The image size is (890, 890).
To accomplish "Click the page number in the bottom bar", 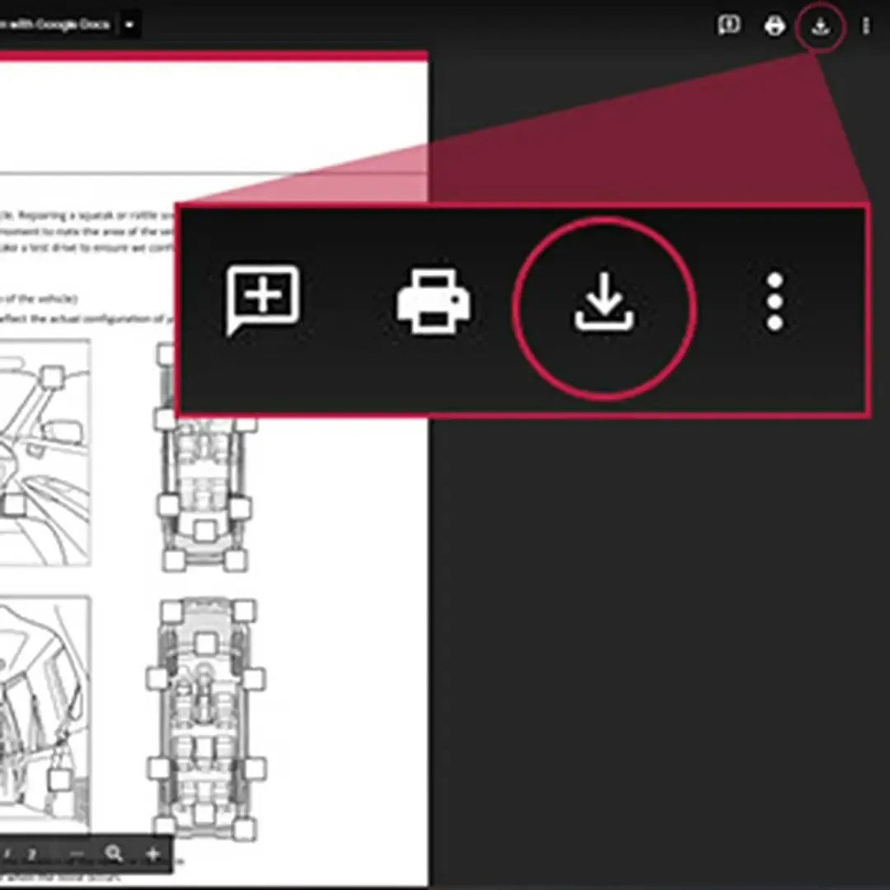I will pyautogui.click(x=31, y=855).
